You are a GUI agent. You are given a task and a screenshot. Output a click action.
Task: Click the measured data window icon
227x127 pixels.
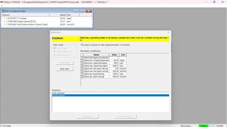(x=3, y=11)
